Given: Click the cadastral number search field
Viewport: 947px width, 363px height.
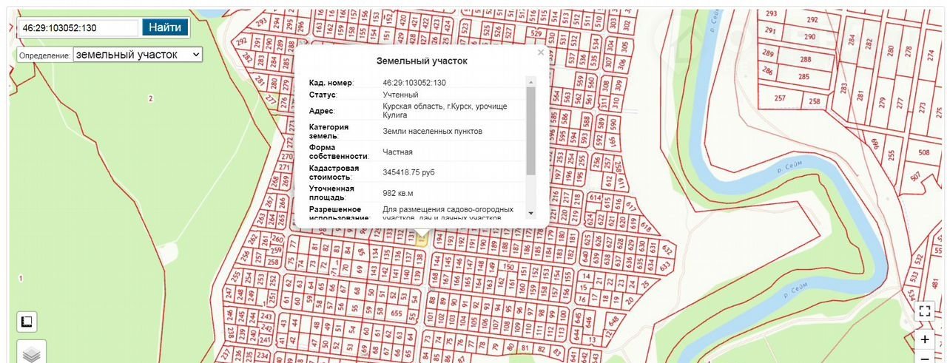Looking at the screenshot, I should (78, 28).
